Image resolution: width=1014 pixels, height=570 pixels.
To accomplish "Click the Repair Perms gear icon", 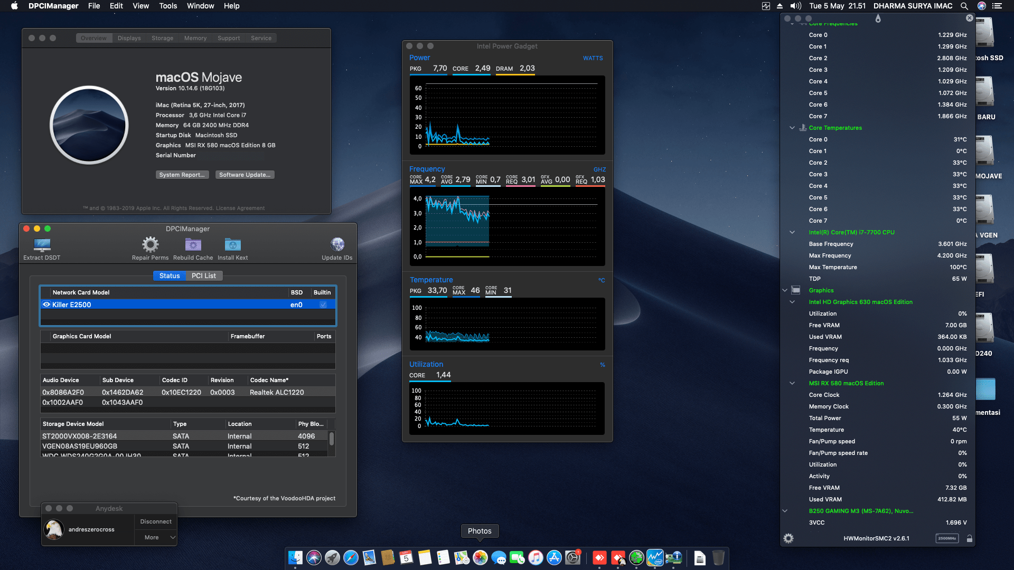I will coord(151,244).
